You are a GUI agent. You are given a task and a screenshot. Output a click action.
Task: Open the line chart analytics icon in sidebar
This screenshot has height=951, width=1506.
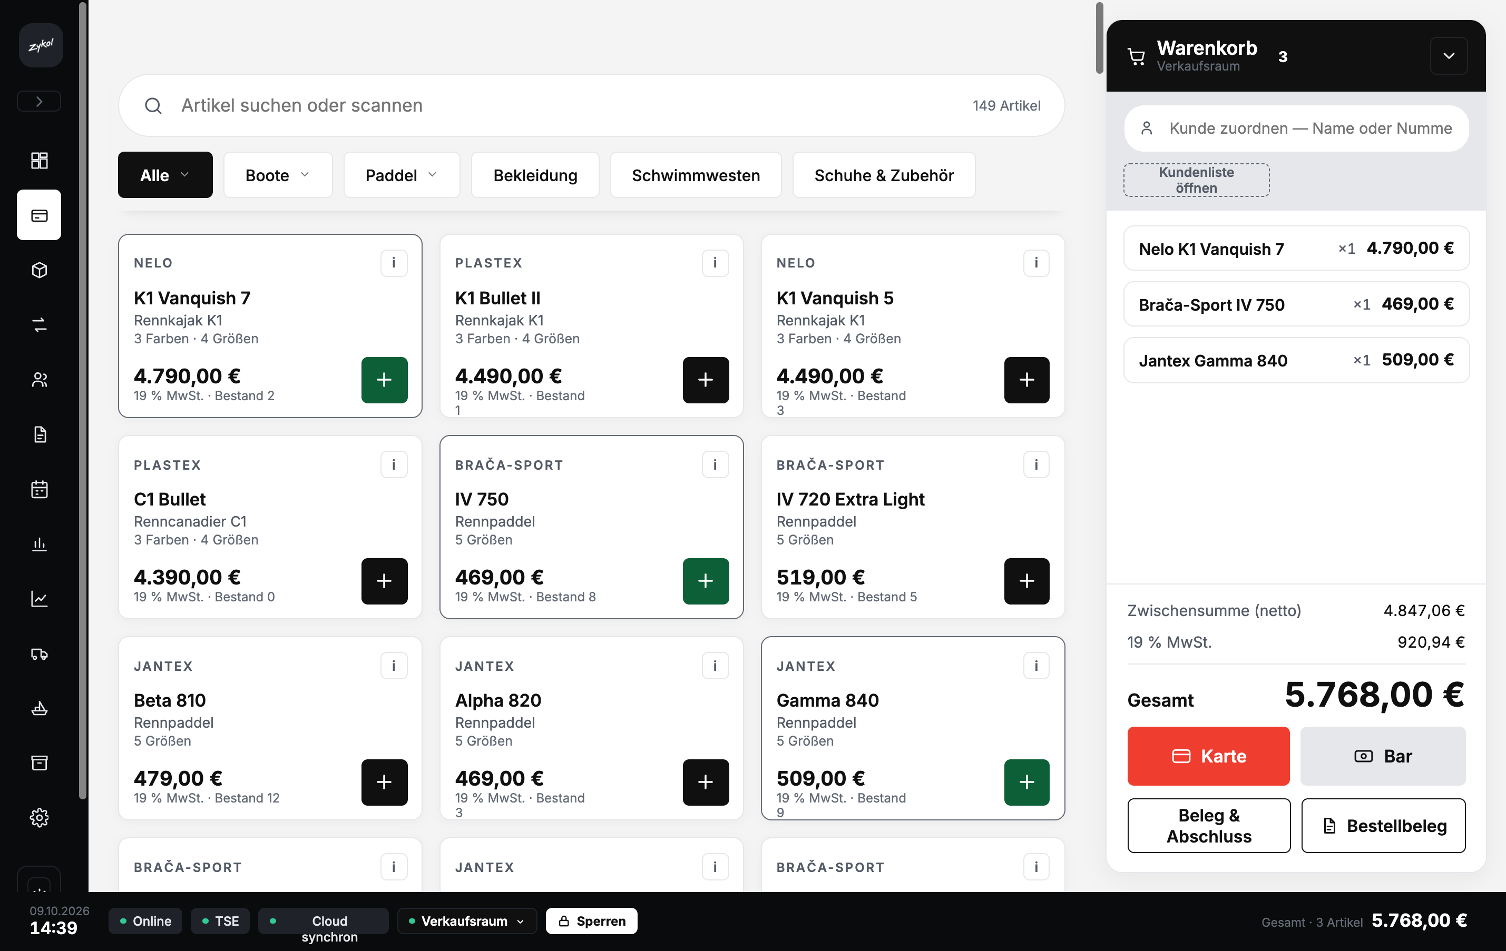(40, 599)
